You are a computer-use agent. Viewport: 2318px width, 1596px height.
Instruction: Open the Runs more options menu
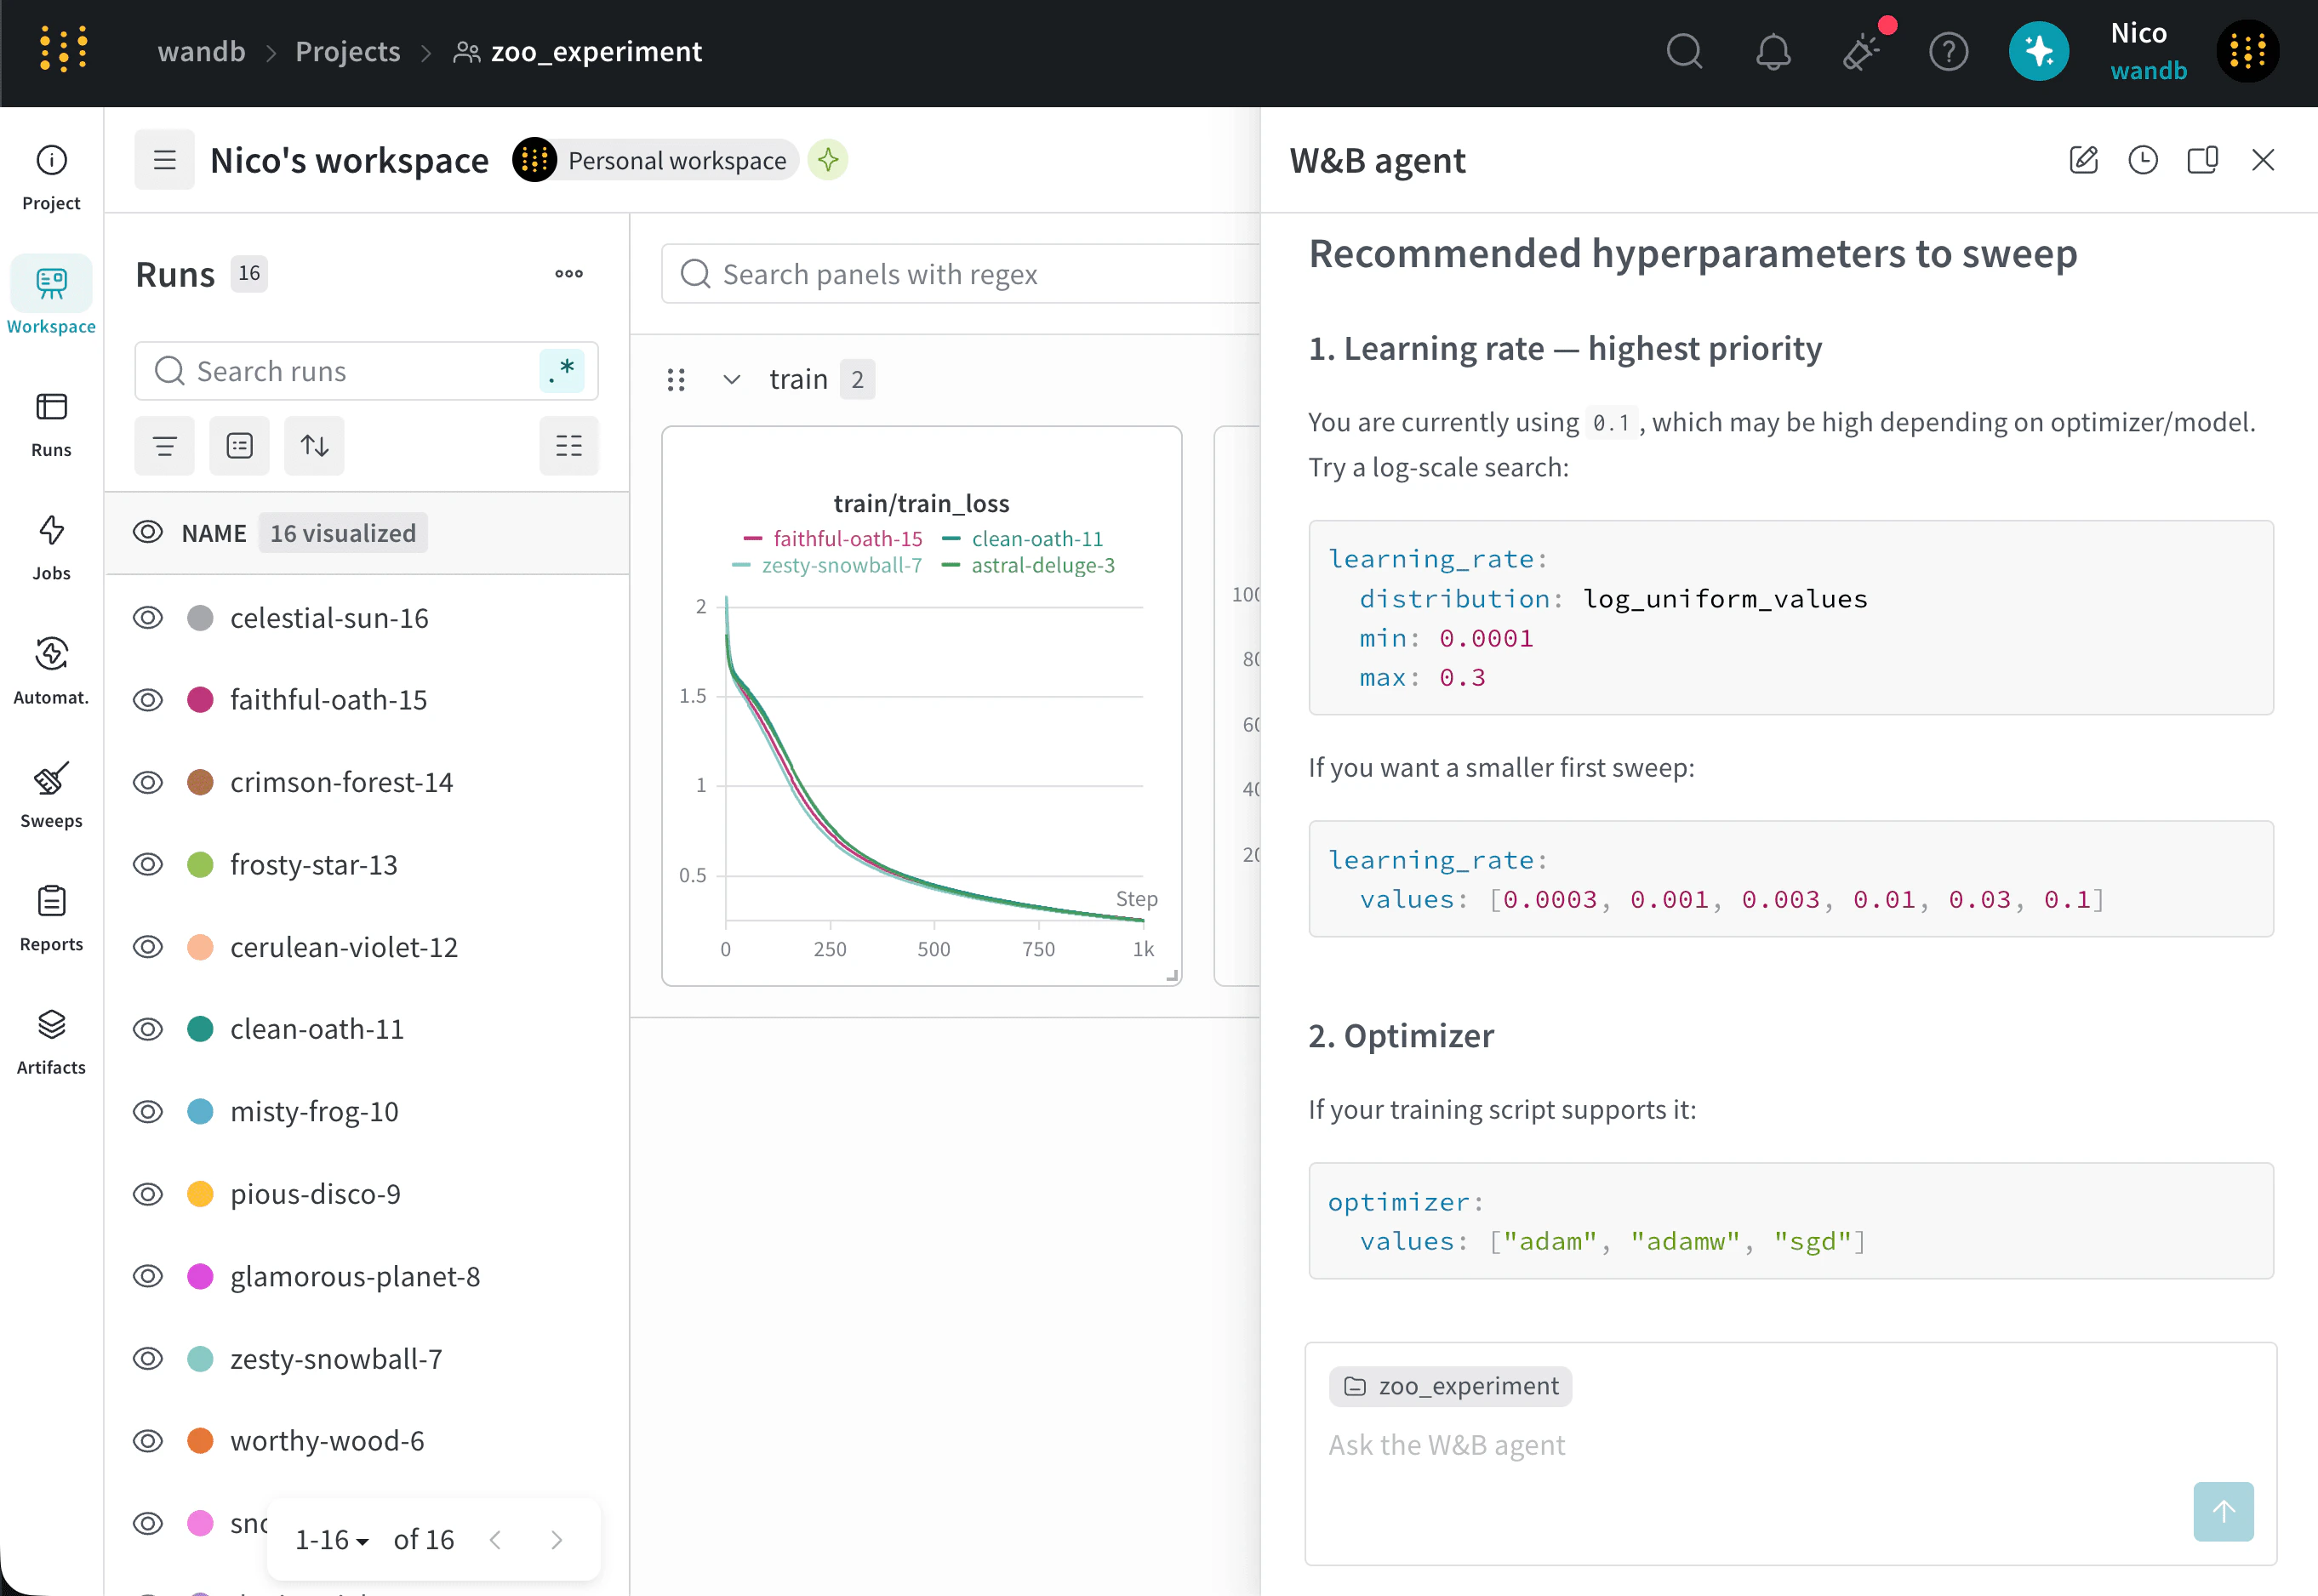(x=569, y=274)
